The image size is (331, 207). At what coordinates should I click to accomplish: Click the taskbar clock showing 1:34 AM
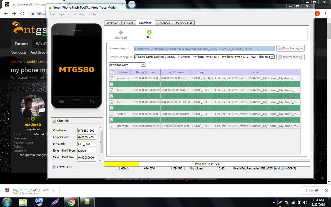click(x=318, y=202)
